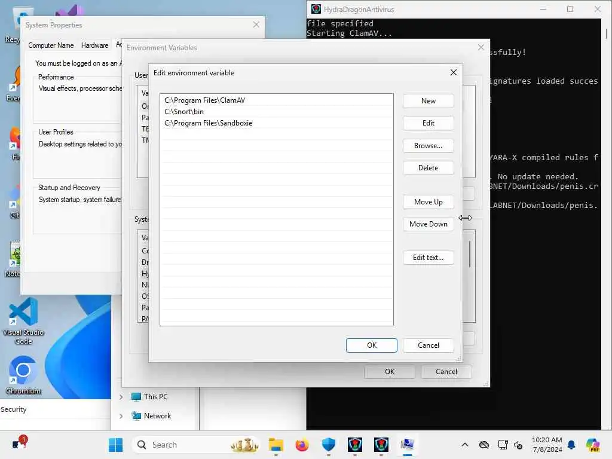
Task: Open Firefox from the taskbar
Action: tap(302, 445)
